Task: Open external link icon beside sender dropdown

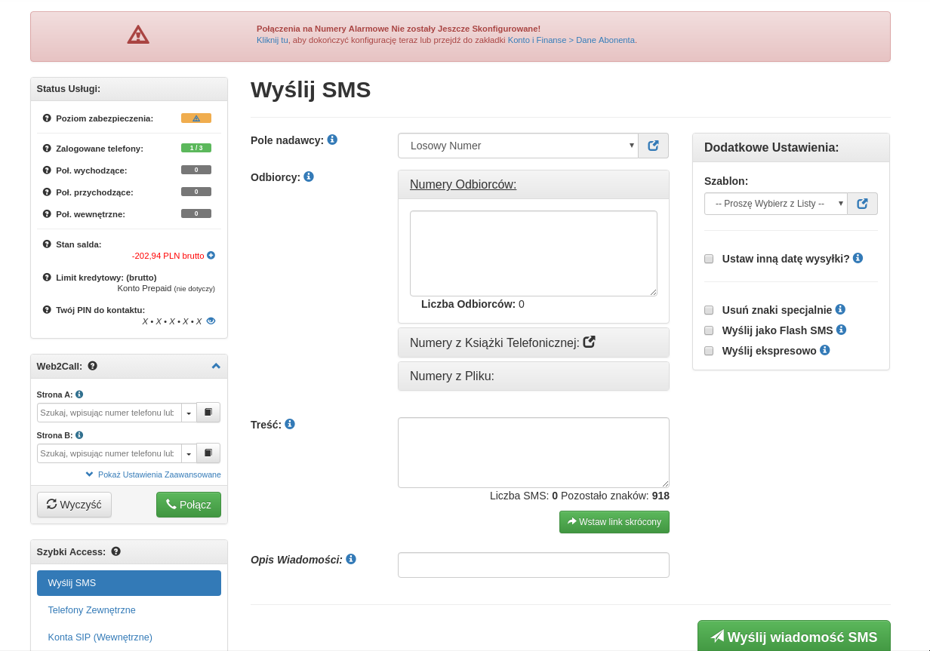Action: point(653,146)
